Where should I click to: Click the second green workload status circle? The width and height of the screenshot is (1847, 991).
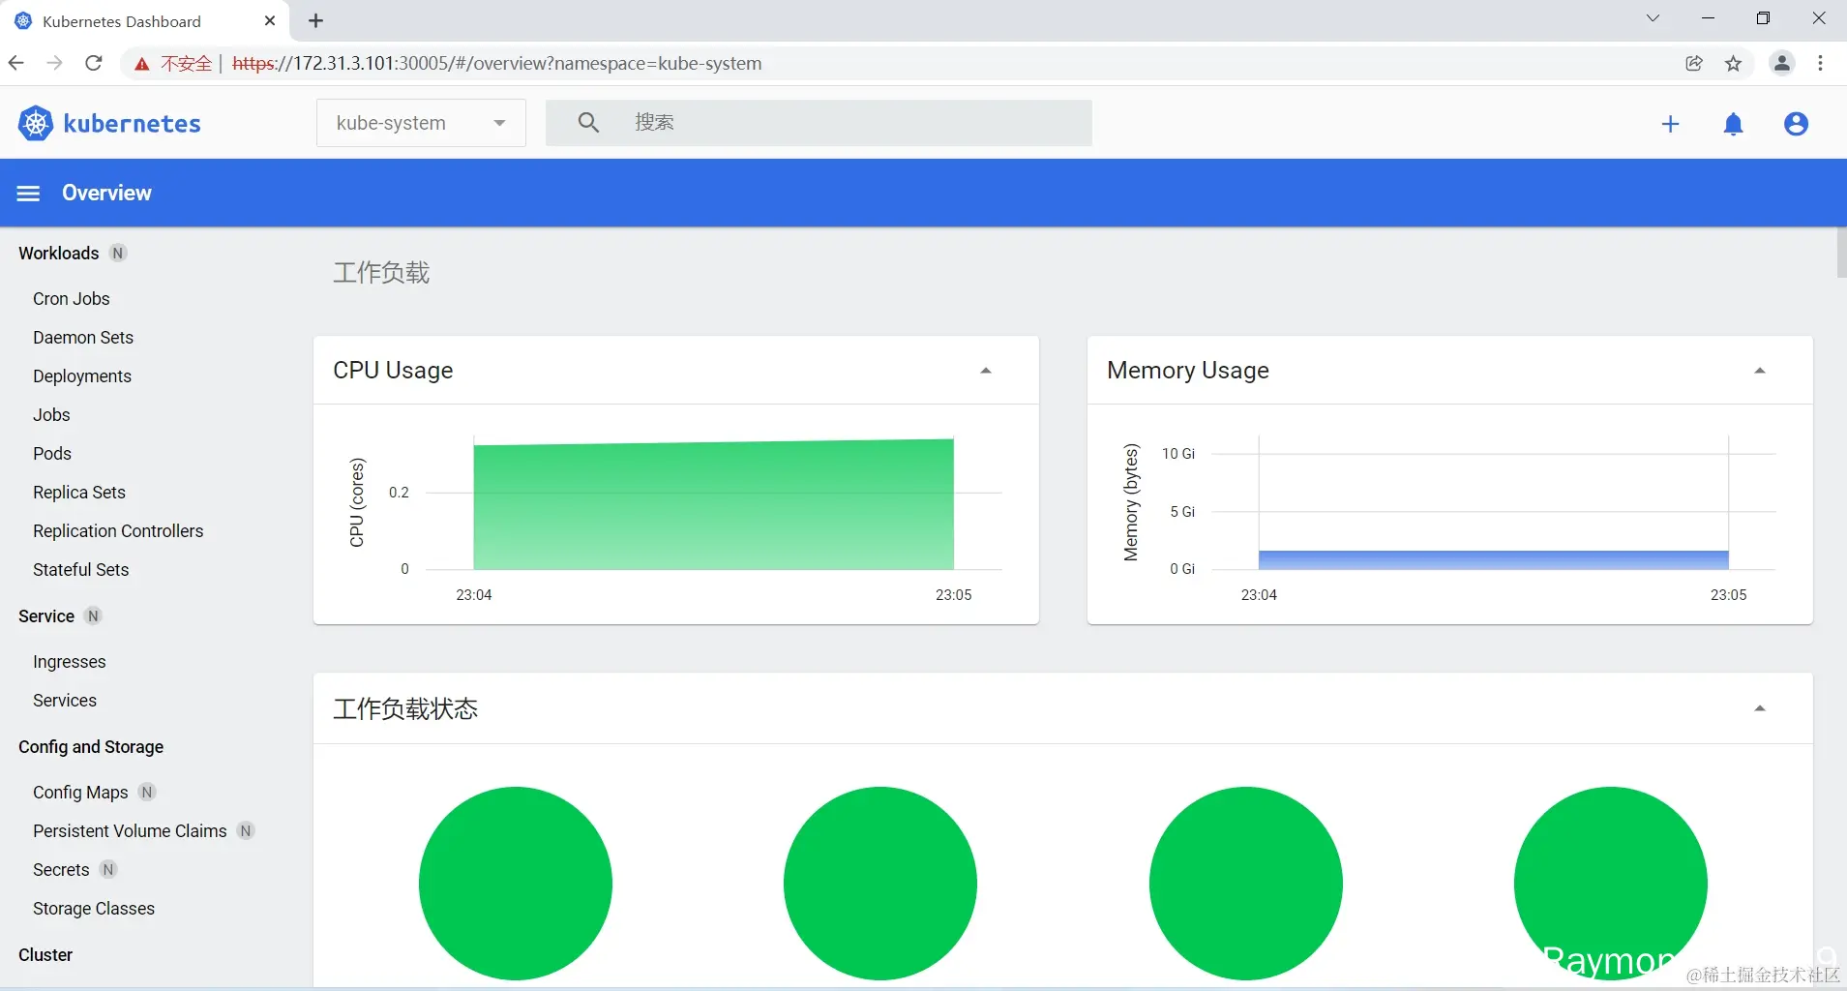point(880,883)
